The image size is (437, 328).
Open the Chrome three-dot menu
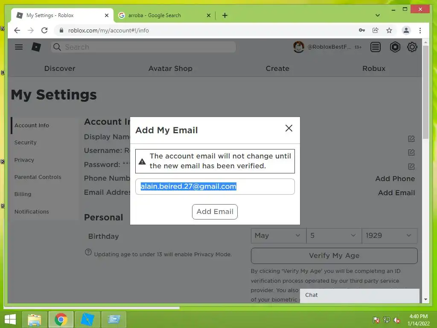420,30
